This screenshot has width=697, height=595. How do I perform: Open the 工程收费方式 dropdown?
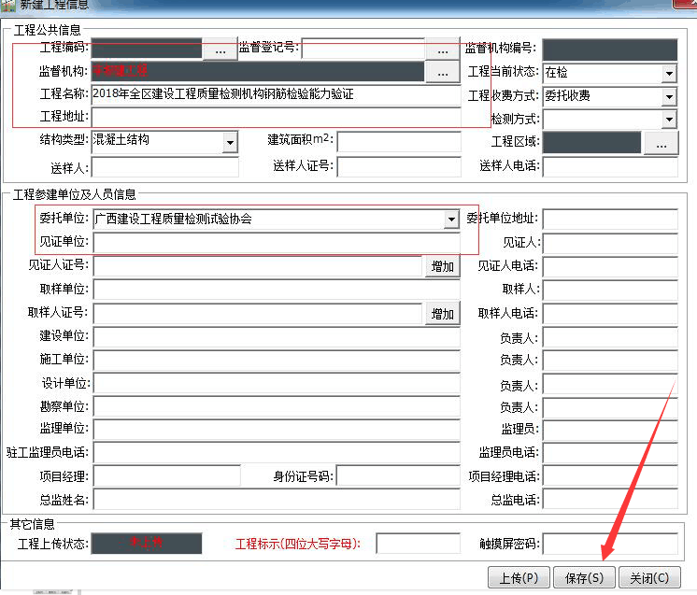[669, 96]
